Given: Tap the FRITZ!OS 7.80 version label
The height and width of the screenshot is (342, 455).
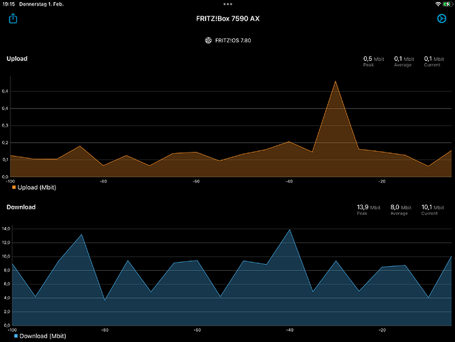Looking at the screenshot, I should (233, 40).
